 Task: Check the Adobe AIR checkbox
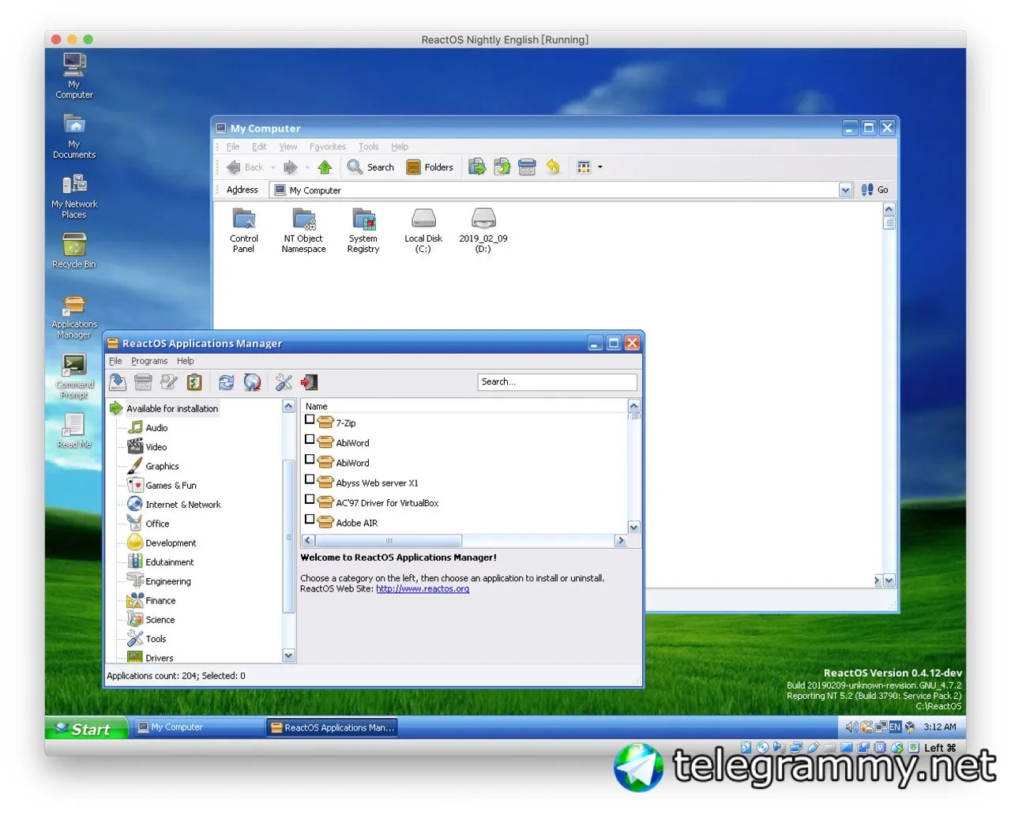[310, 519]
